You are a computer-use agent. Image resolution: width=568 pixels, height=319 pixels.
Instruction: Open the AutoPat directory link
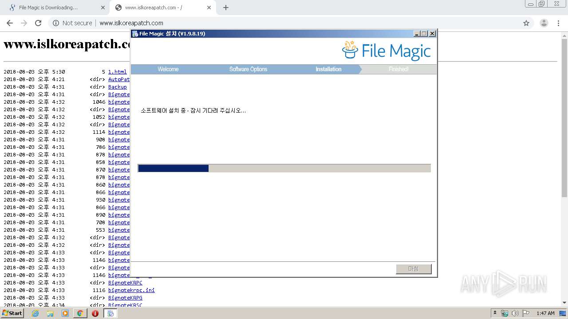pos(119,79)
